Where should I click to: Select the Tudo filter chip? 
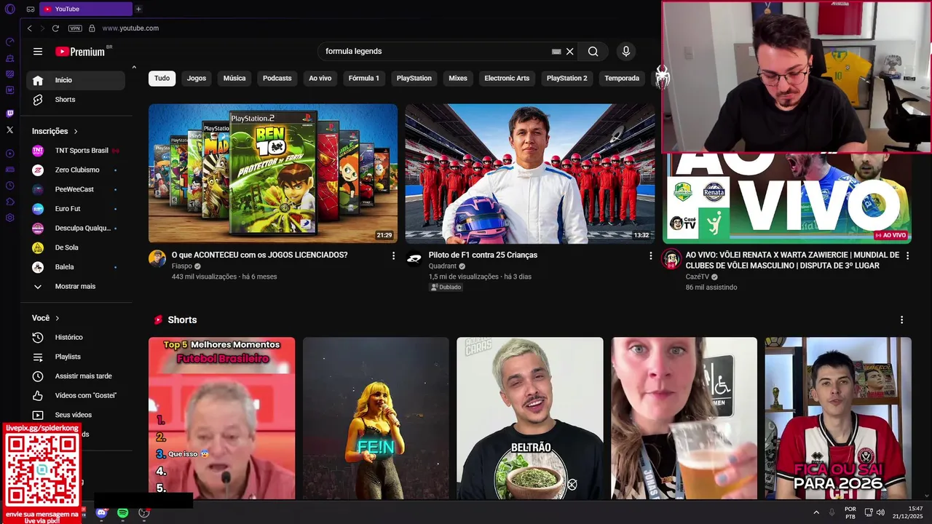[162, 78]
